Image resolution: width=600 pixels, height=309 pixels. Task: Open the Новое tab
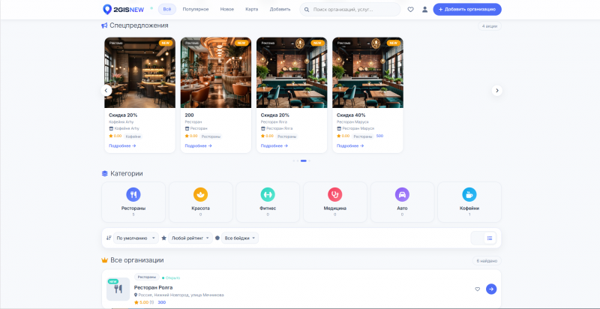coord(227,9)
